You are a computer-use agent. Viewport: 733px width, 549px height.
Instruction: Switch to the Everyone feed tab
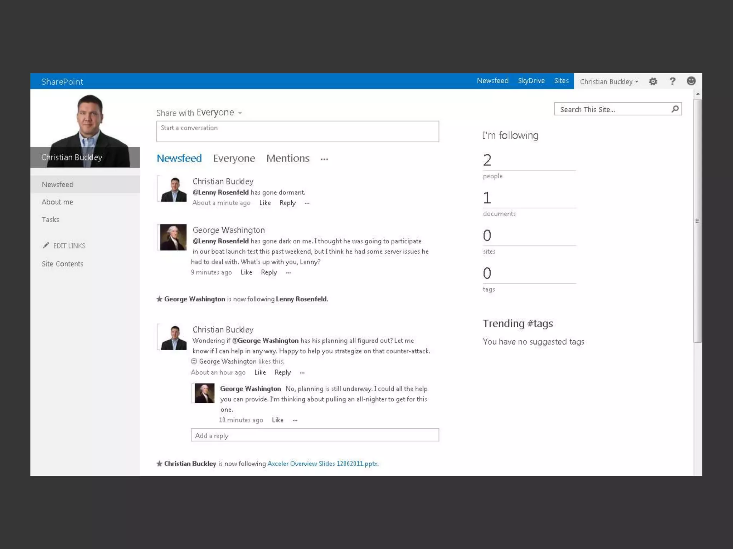(234, 158)
